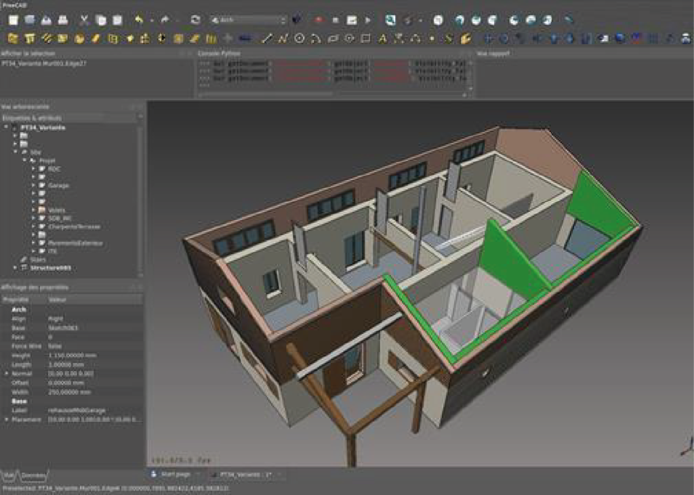The height and width of the screenshot is (495, 694).
Task: Print the document via the printer icon
Action: point(63,20)
